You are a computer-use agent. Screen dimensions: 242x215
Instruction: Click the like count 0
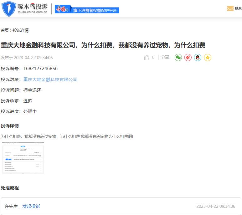coord(153,57)
